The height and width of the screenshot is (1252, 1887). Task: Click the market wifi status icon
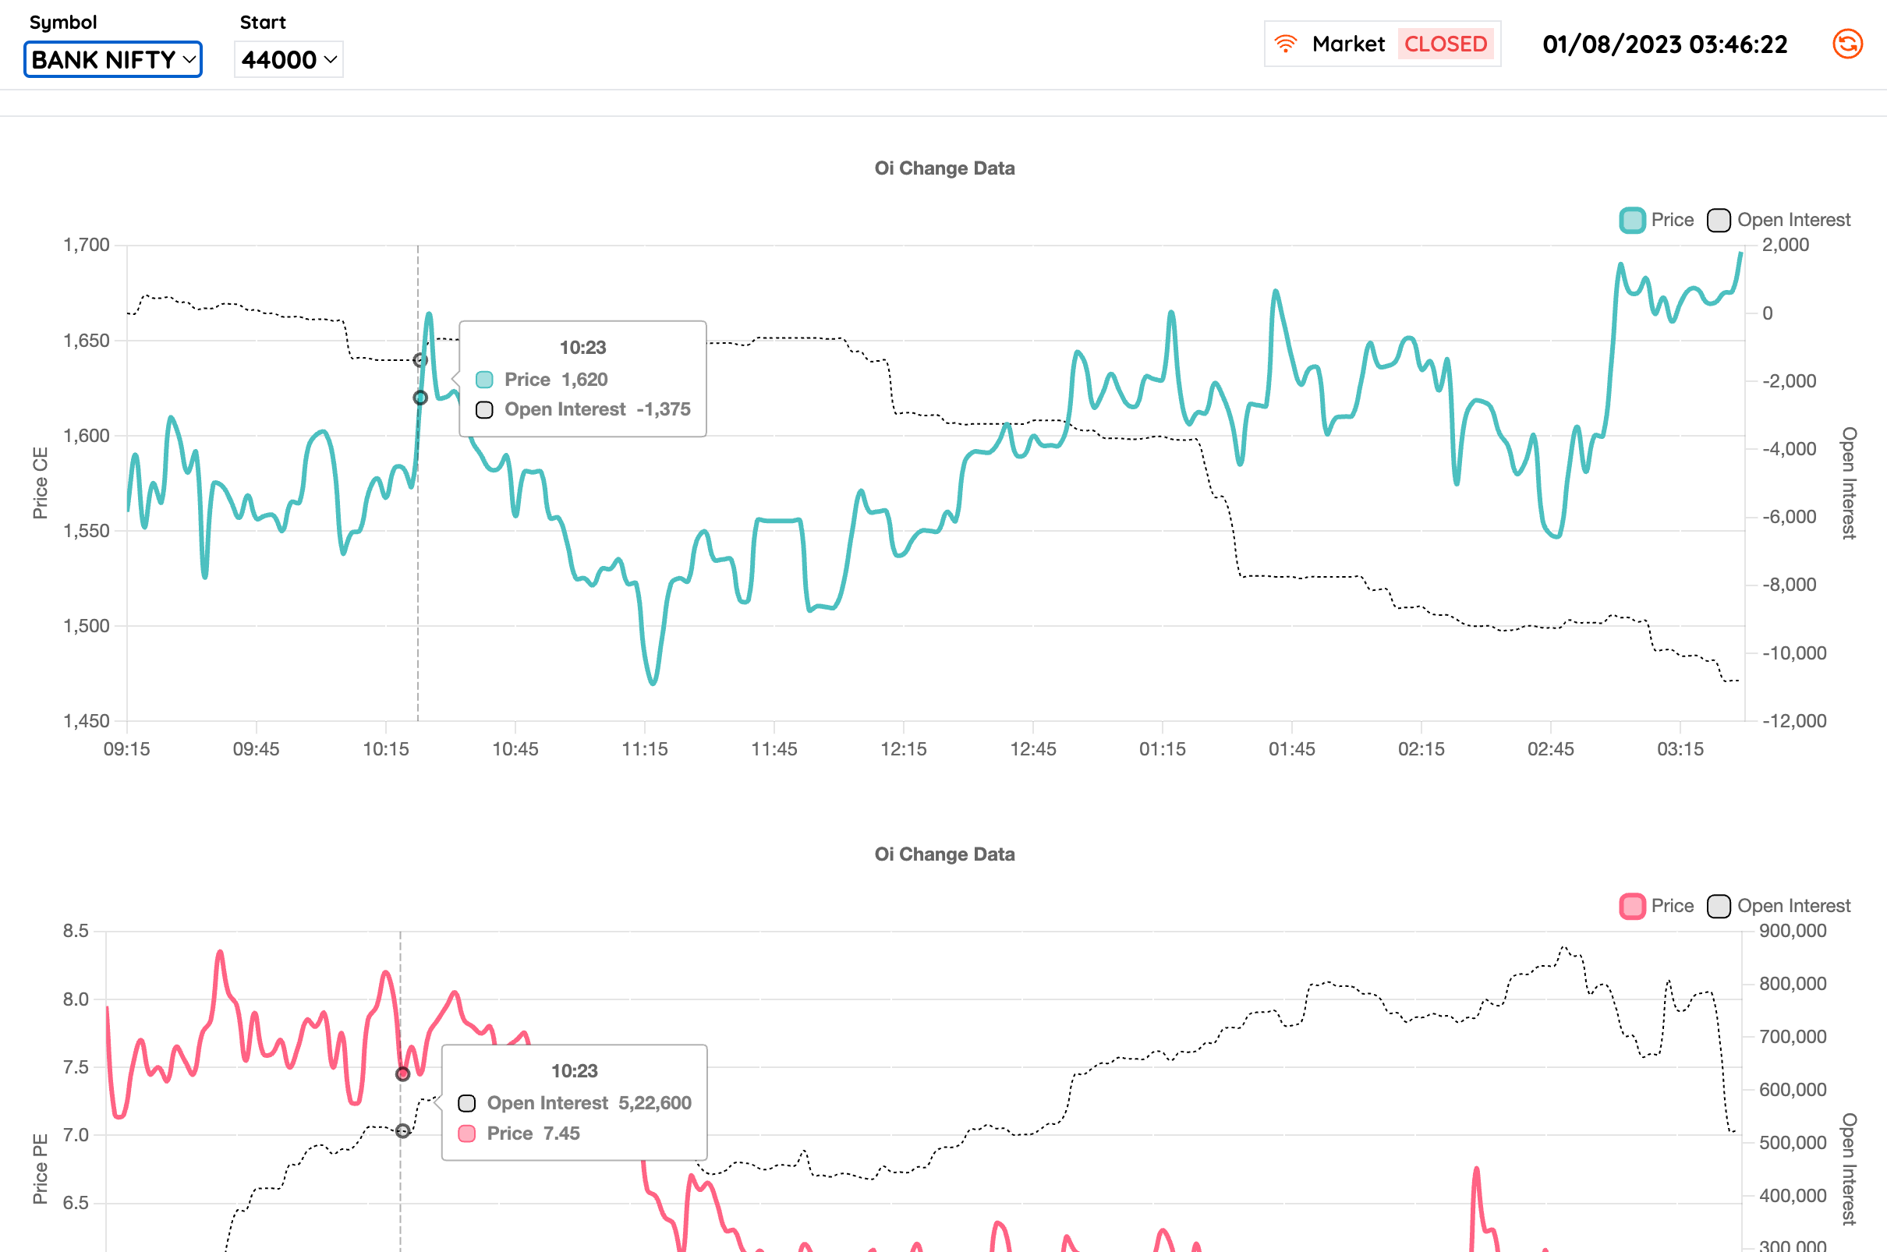1285,44
